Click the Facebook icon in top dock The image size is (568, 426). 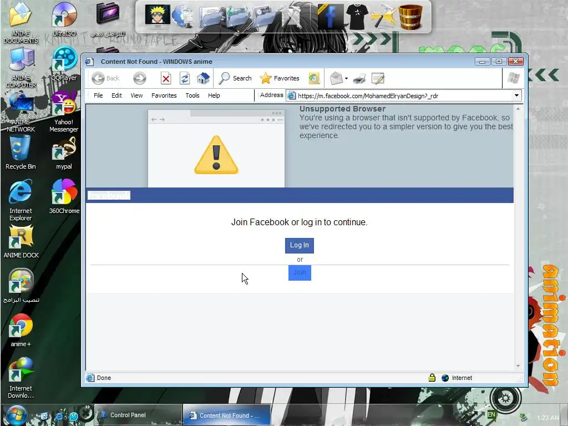click(331, 16)
